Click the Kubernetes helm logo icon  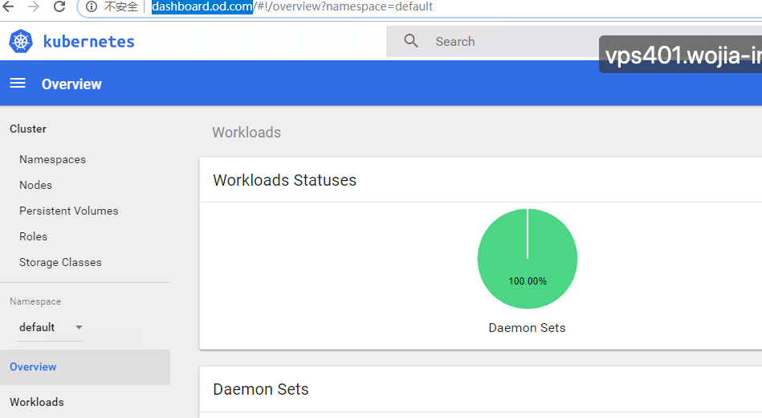click(21, 42)
